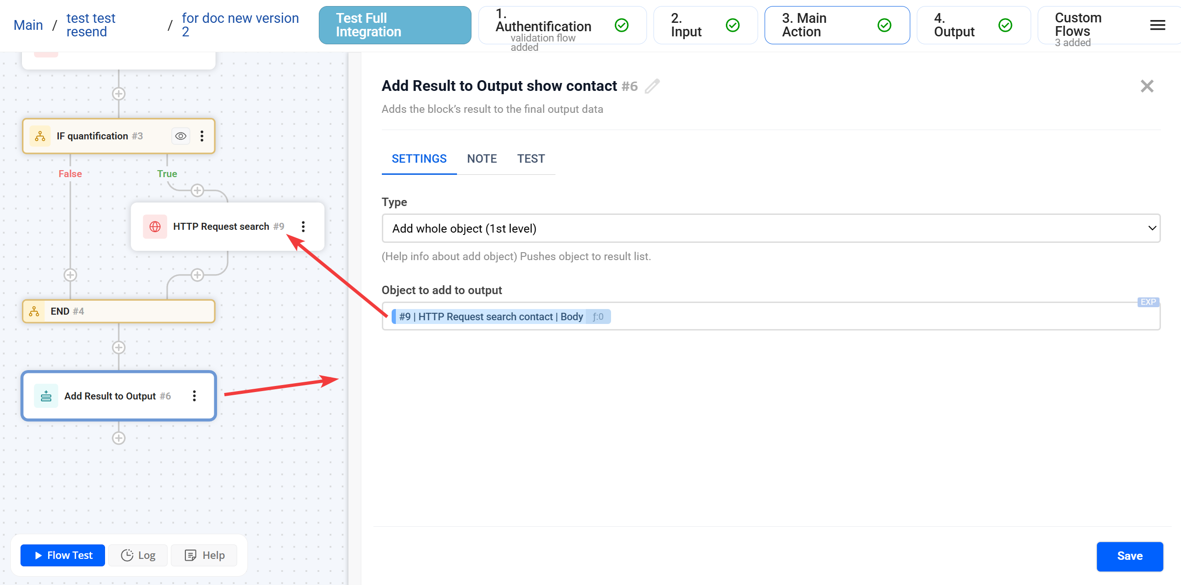
Task: Click globe icon on HTTP Request search block
Action: tap(155, 227)
